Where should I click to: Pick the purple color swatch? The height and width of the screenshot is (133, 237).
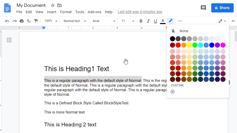(217, 45)
